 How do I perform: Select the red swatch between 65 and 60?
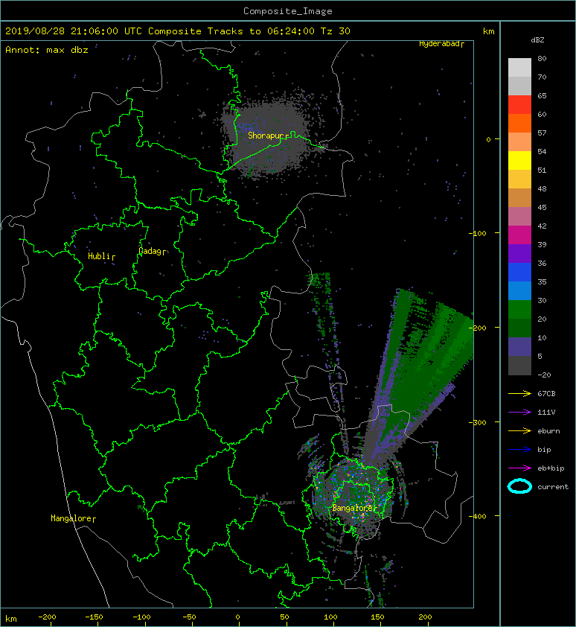point(519,105)
